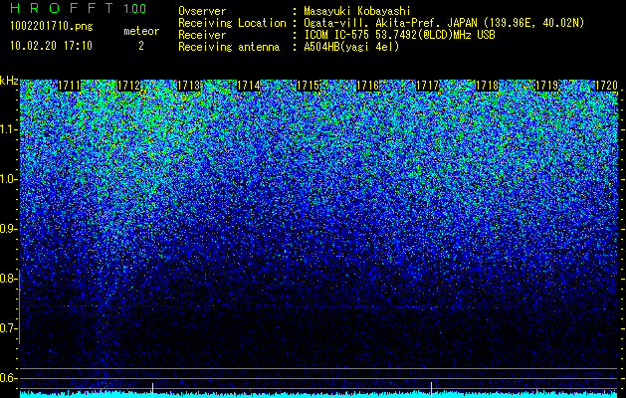The height and width of the screenshot is (398, 626).
Task: Click the Receiver label
Action: point(202,35)
